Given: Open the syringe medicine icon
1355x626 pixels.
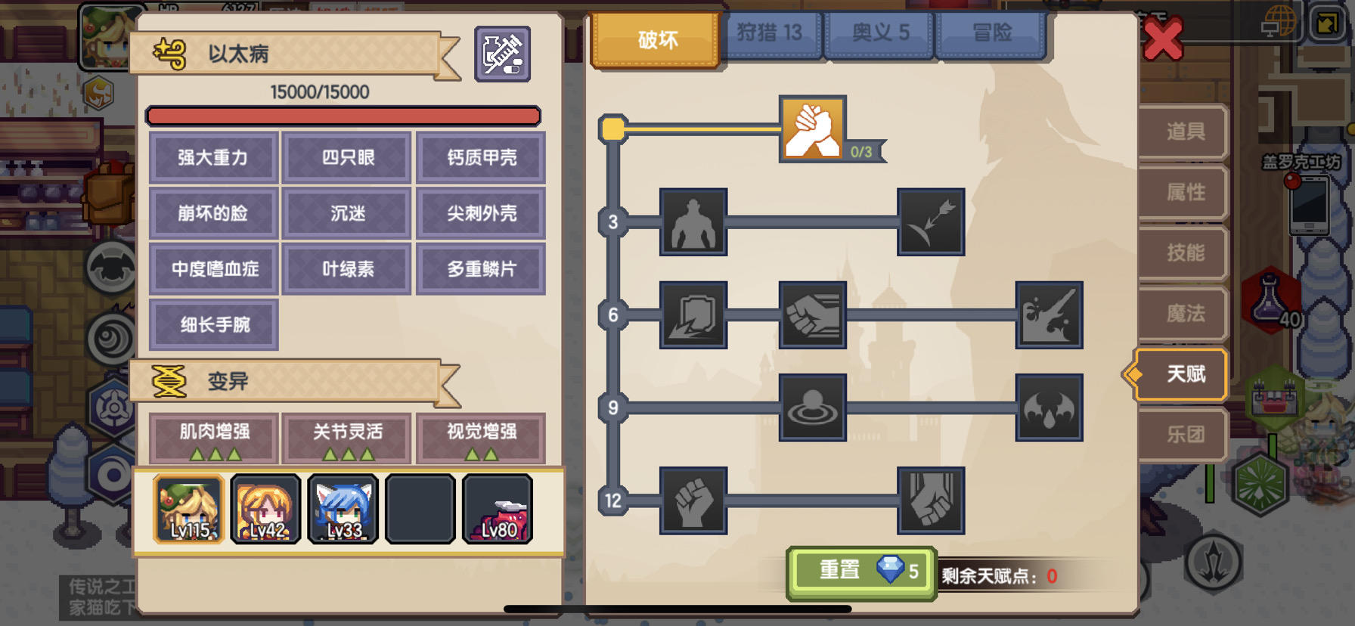Looking at the screenshot, I should tap(503, 54).
